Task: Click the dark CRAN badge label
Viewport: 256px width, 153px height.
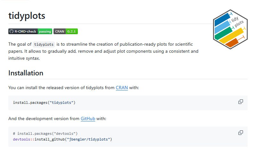Action: 59,31
